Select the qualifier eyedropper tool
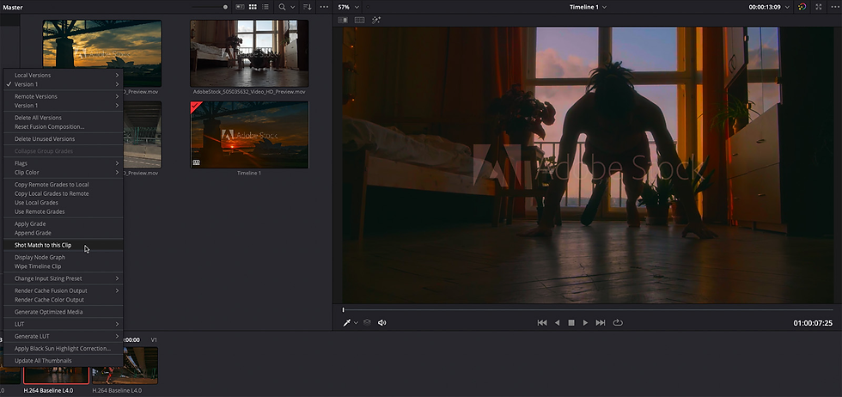The height and width of the screenshot is (397, 842). coord(347,322)
